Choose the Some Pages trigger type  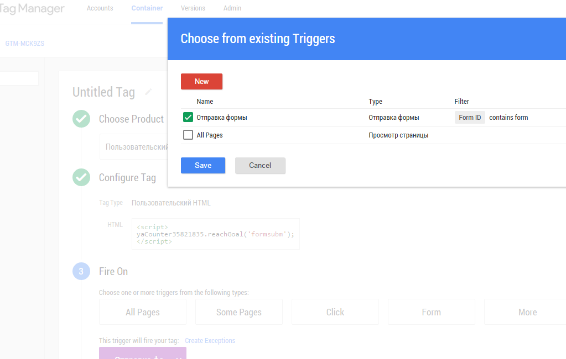point(239,312)
